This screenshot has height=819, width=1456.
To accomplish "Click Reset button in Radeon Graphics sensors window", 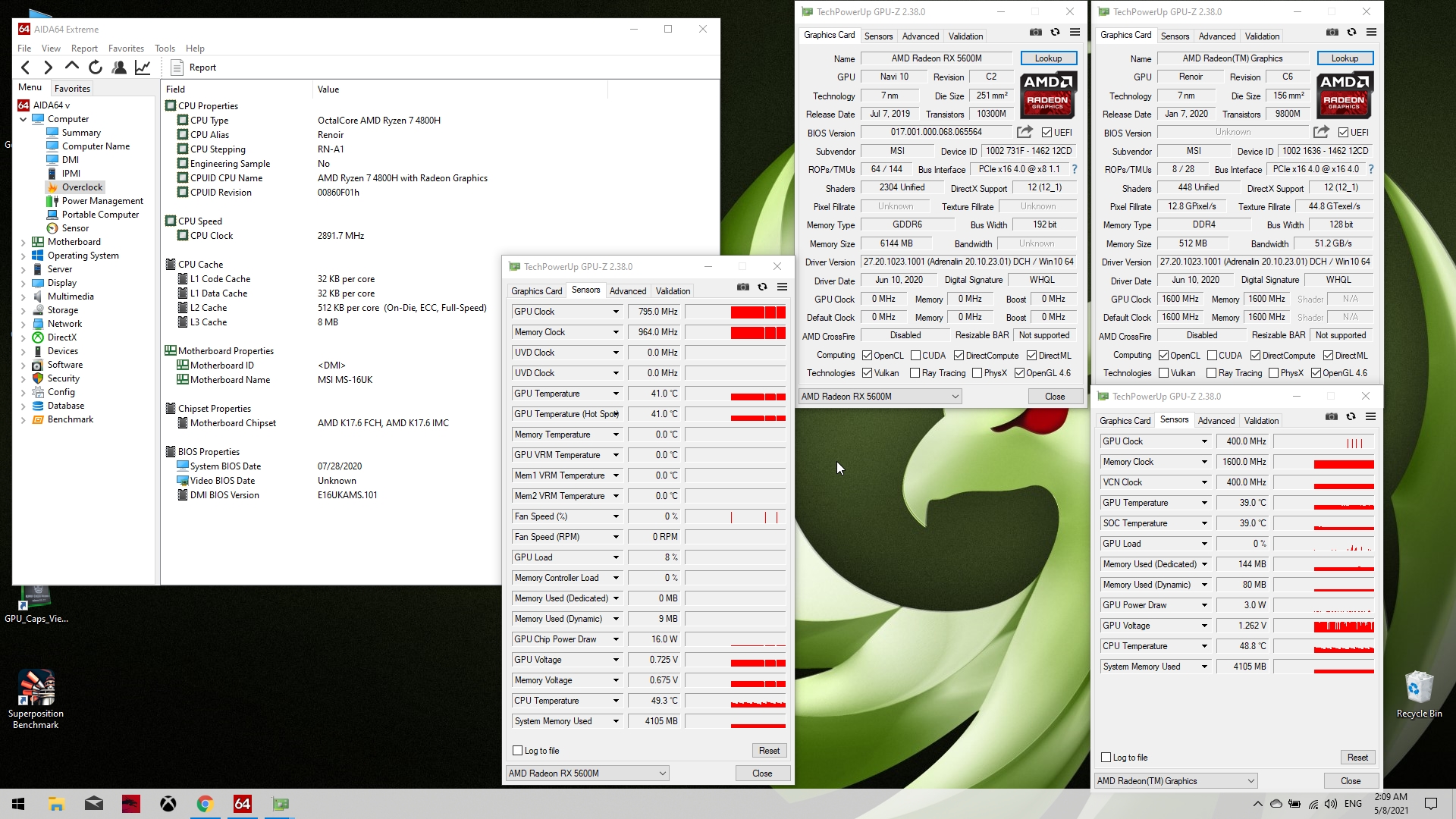I will [x=1357, y=758].
